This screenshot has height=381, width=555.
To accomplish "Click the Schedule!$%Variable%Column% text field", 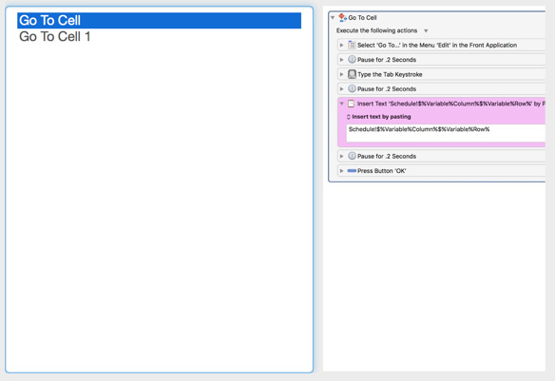I will coord(446,133).
